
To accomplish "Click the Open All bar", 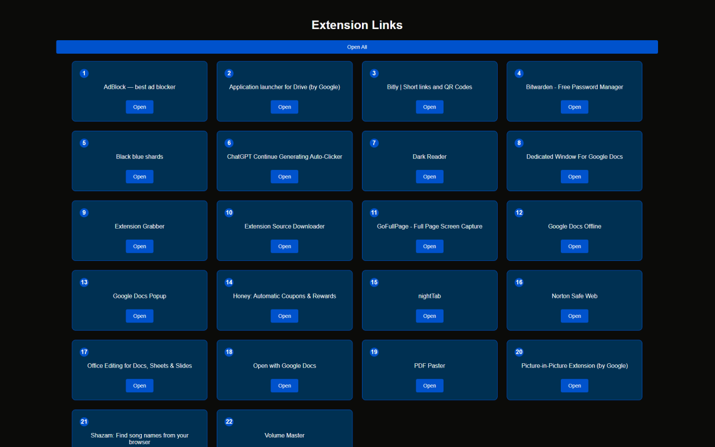I will click(x=357, y=46).
